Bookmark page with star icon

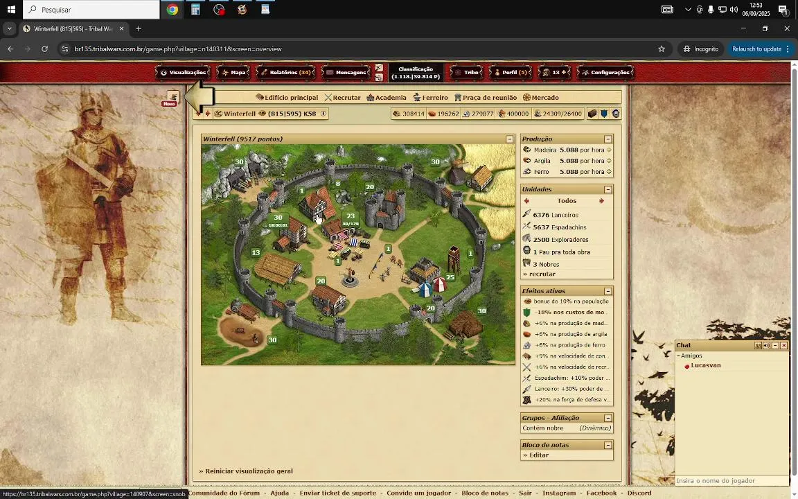(x=662, y=49)
